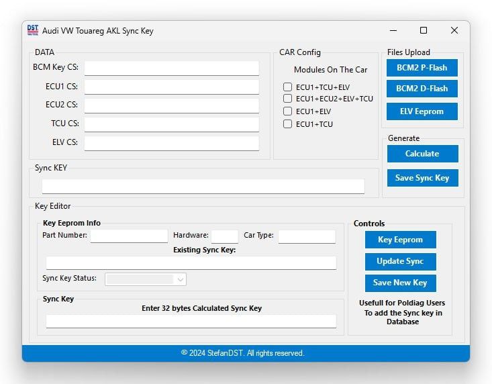Open the Key Eeprom file

click(x=400, y=240)
